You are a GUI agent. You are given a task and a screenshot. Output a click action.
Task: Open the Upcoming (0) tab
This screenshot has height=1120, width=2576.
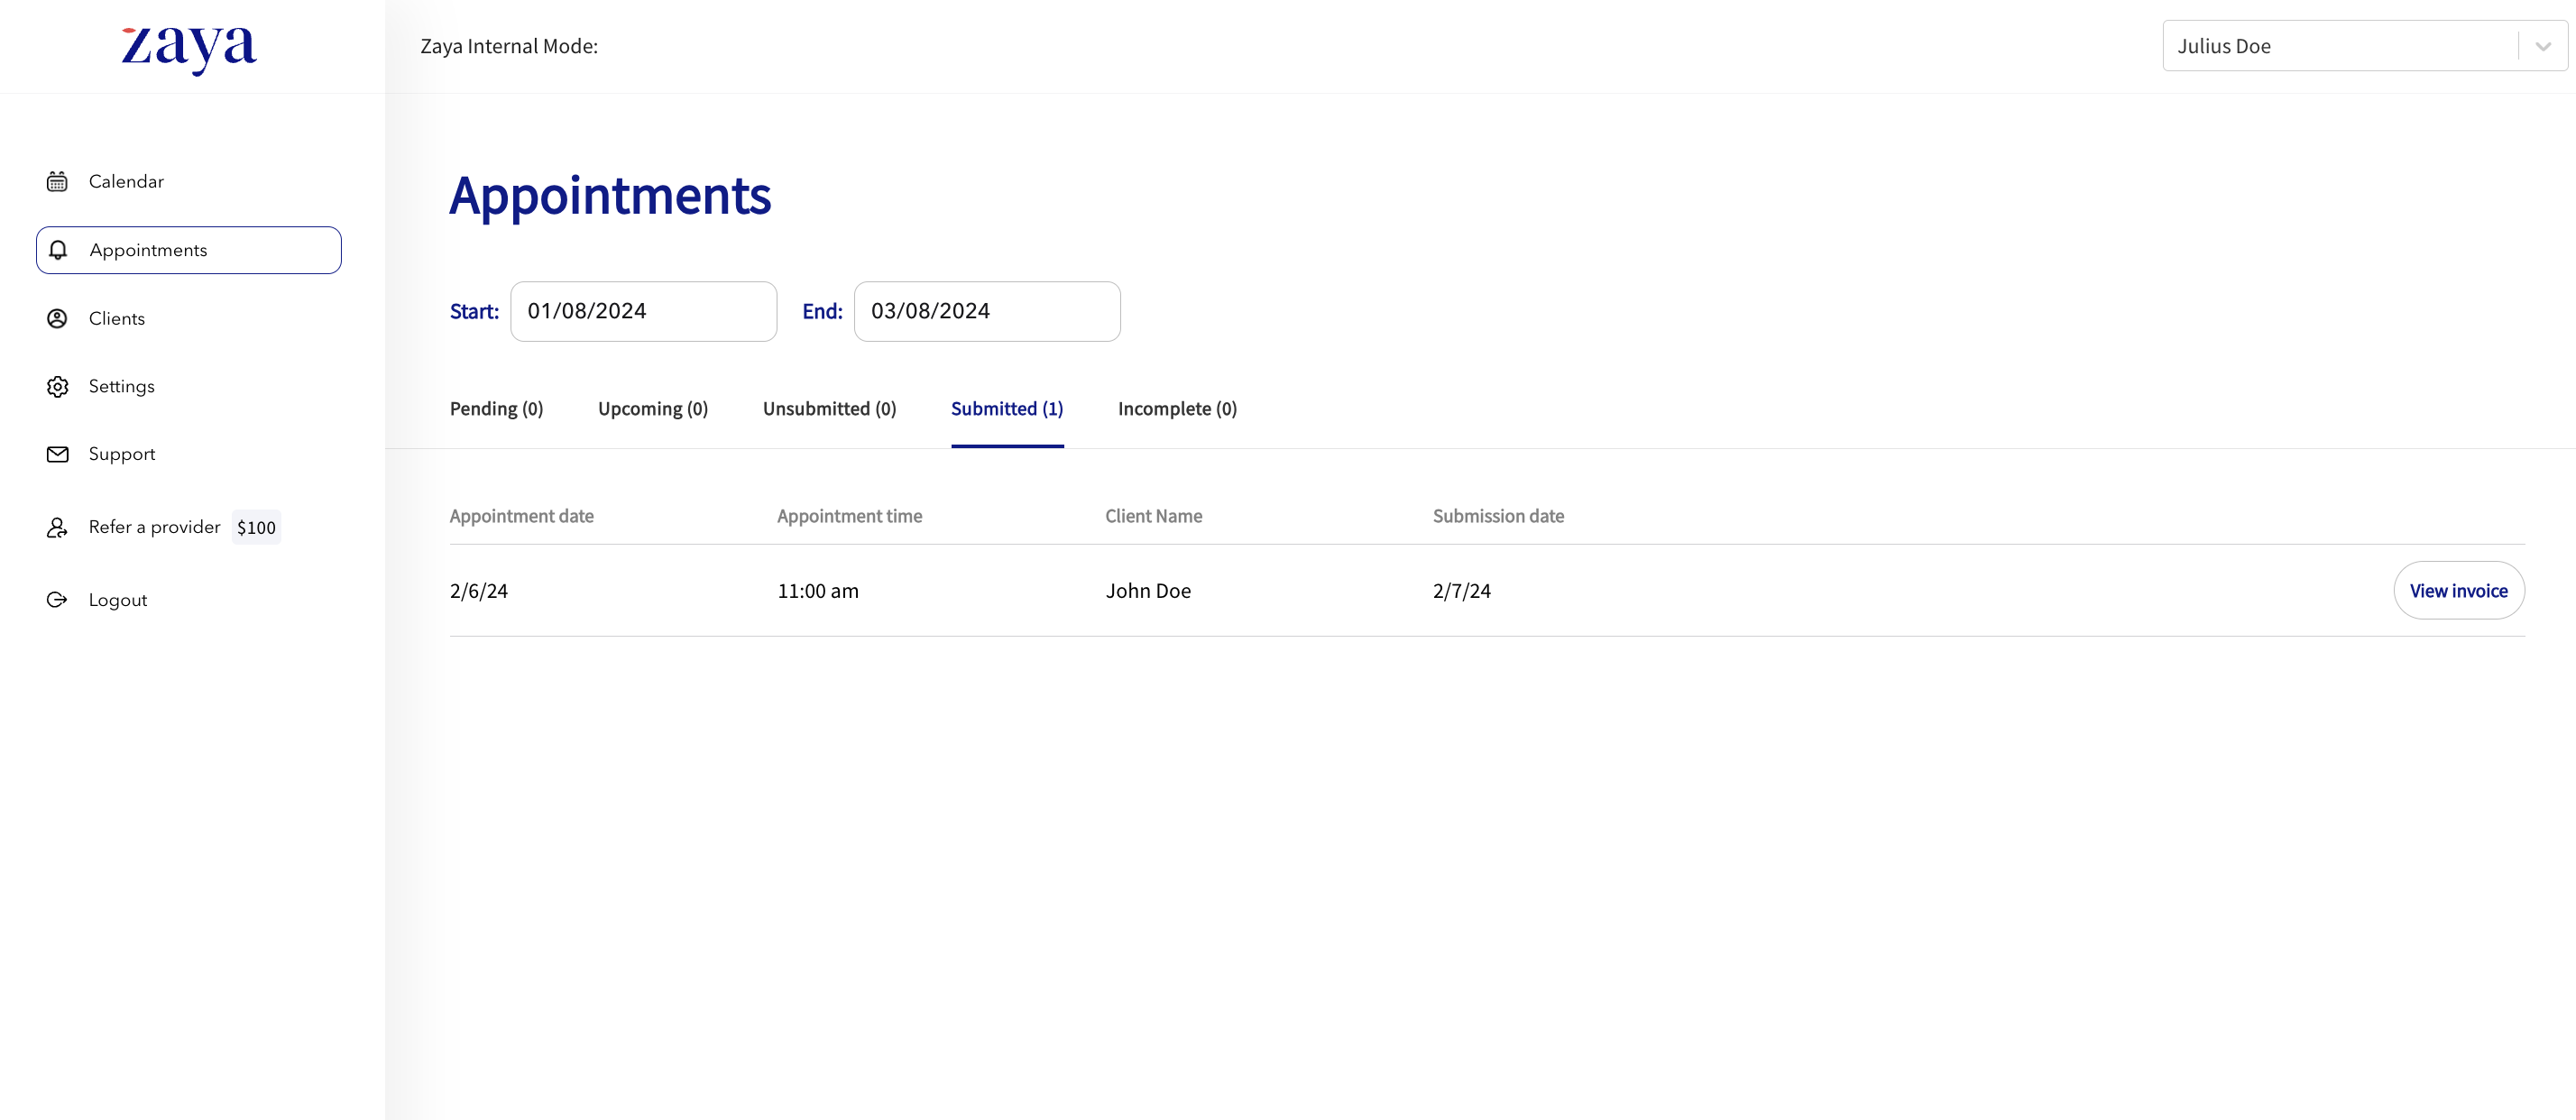(x=652, y=409)
